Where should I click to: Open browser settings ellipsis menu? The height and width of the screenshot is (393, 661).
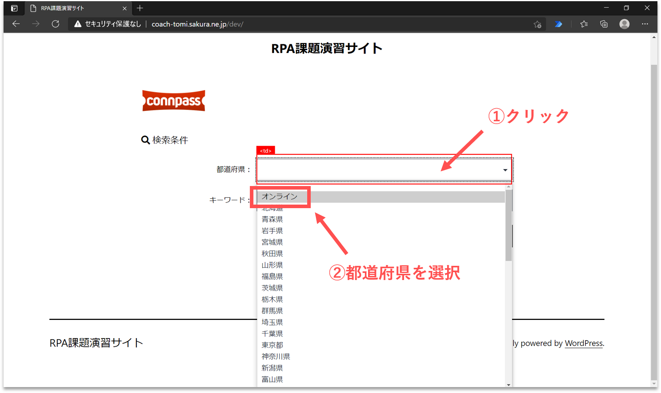point(645,24)
